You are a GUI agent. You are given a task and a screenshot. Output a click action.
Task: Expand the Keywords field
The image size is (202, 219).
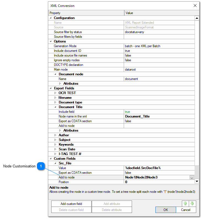(x=55, y=145)
